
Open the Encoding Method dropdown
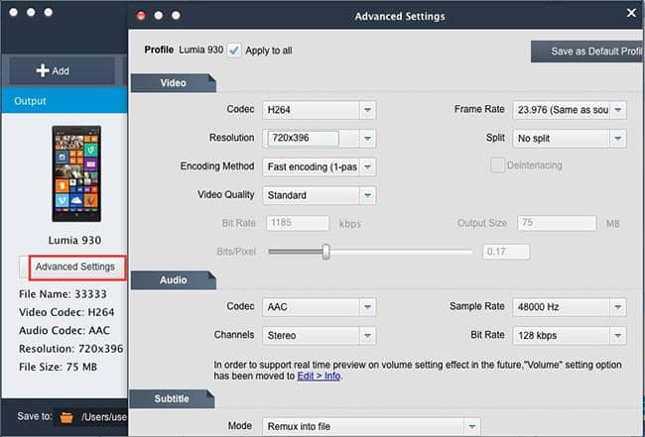tap(319, 166)
